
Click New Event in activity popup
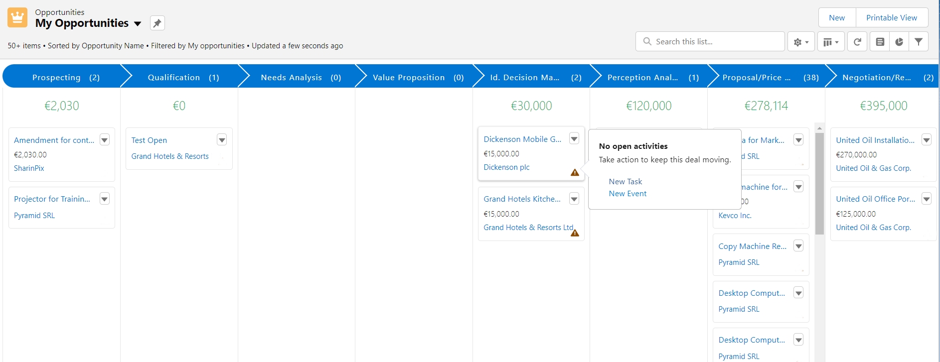tap(627, 194)
